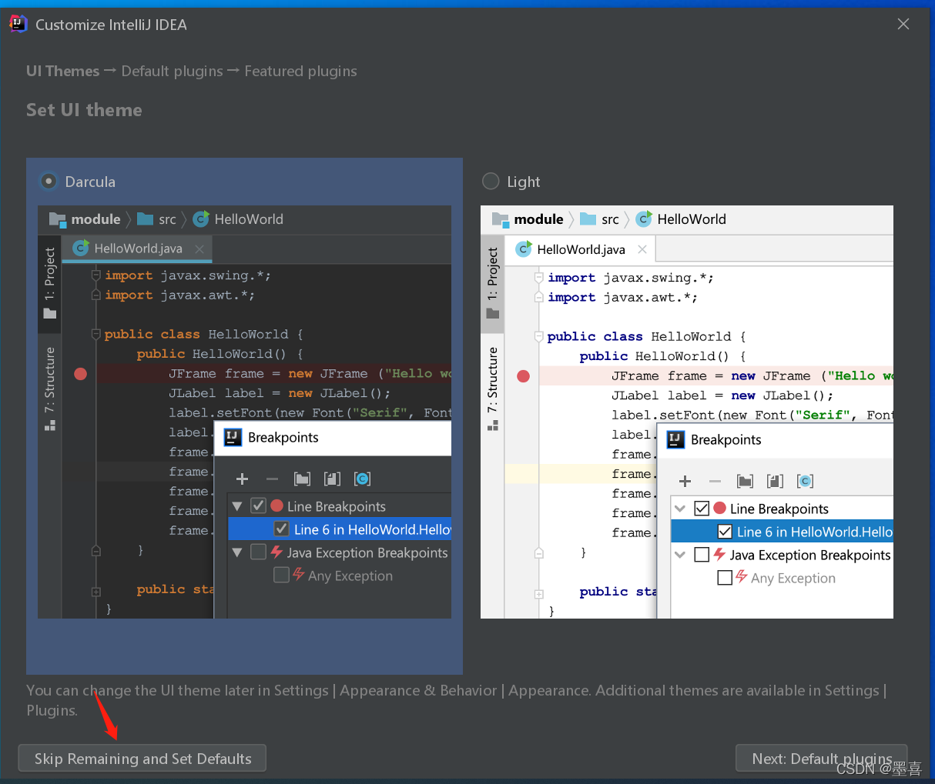Collapse the public class fold marker in Light
Viewport: 935px width, 784px height.
pos(539,336)
